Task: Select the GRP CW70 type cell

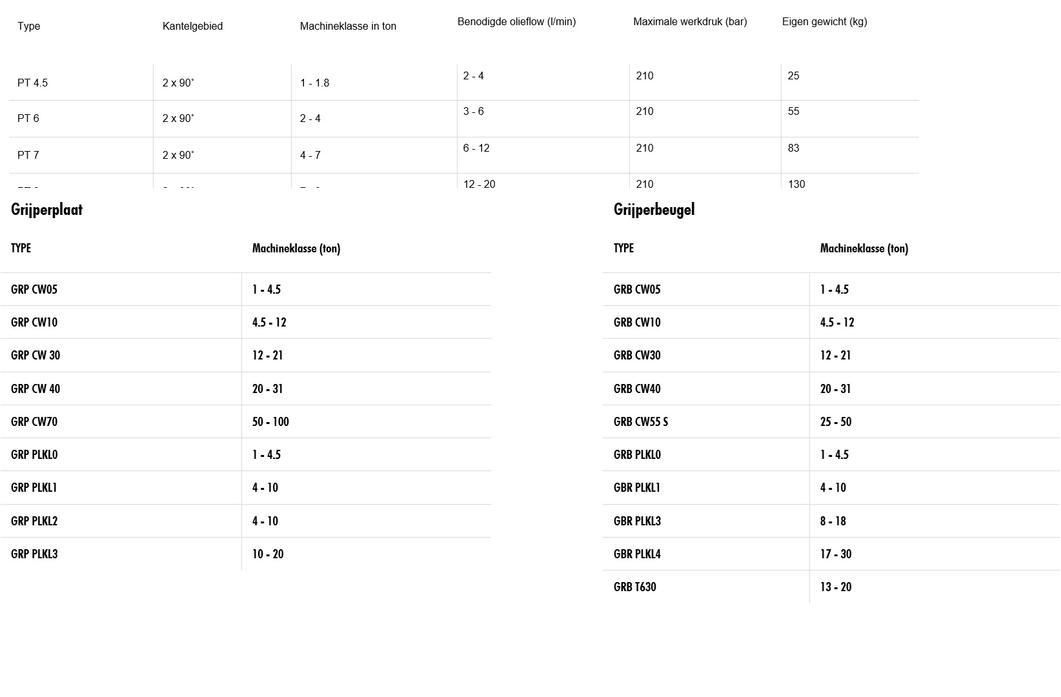Action: [x=34, y=422]
